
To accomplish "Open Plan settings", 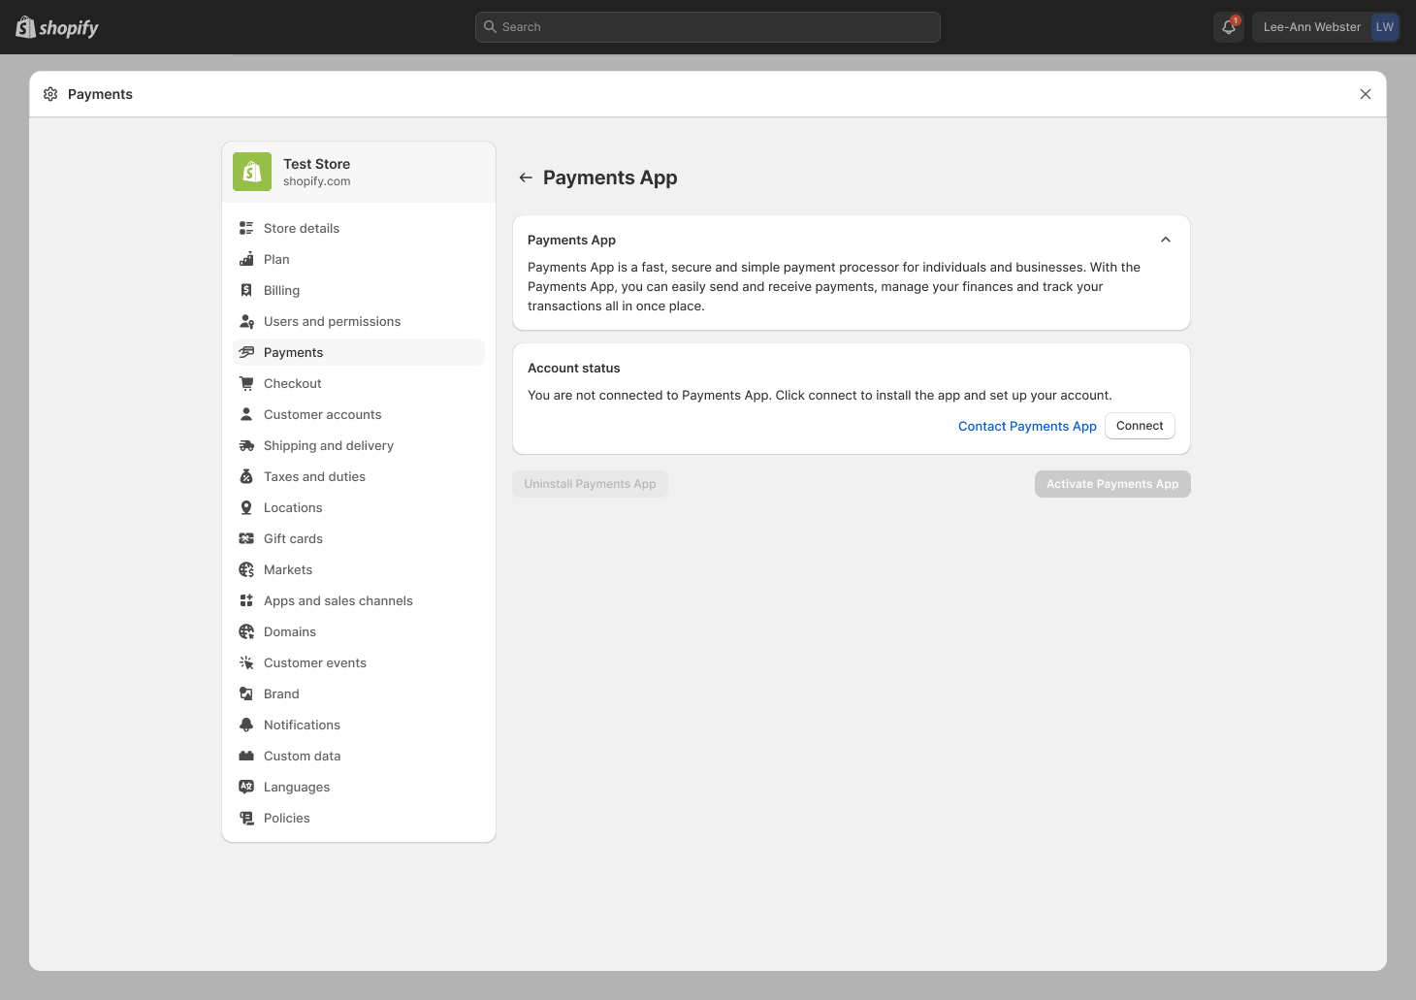I will click(x=359, y=259).
